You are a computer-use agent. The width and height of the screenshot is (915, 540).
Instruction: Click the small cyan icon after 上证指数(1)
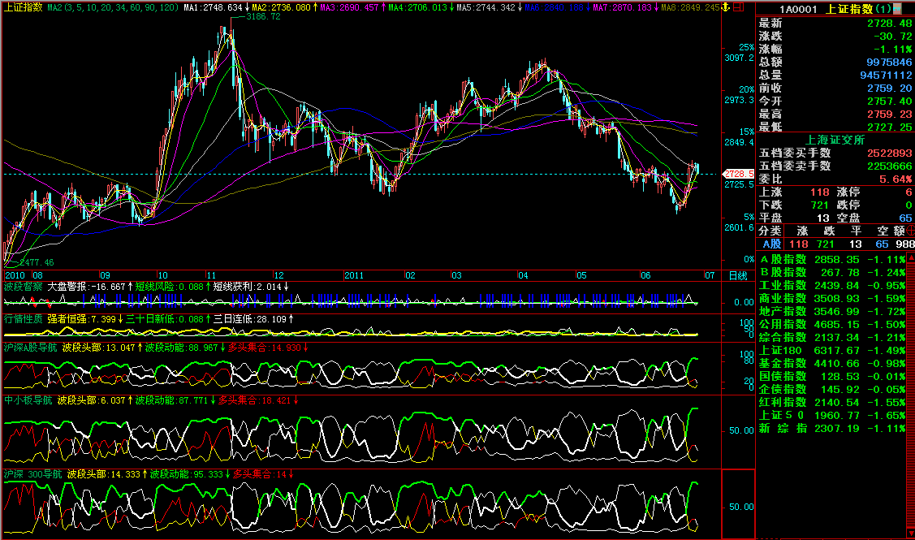point(896,8)
